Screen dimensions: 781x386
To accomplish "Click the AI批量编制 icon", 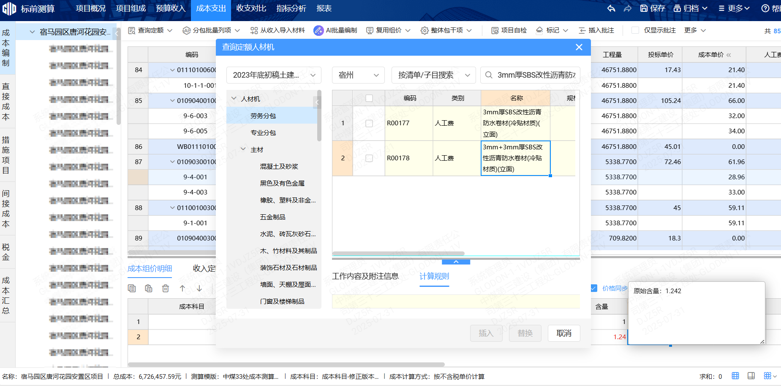I will (318, 30).
